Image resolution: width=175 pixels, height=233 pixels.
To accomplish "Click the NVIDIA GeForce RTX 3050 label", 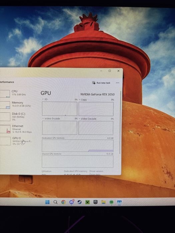I will pos(97,94).
